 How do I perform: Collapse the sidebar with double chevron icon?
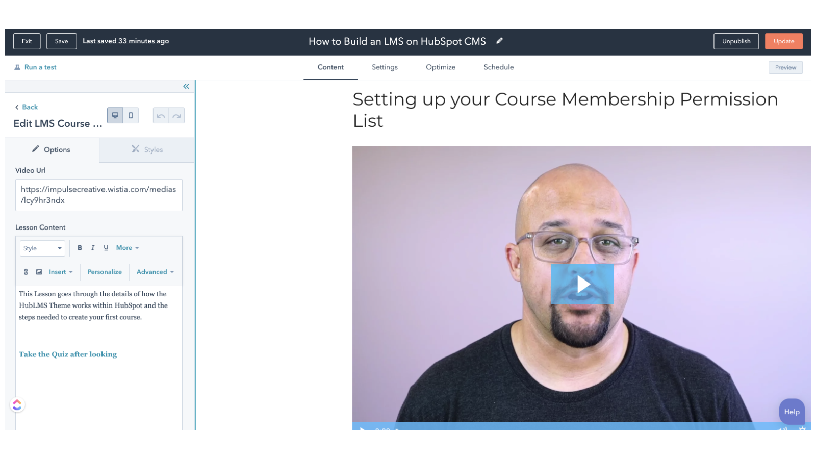[x=186, y=86]
